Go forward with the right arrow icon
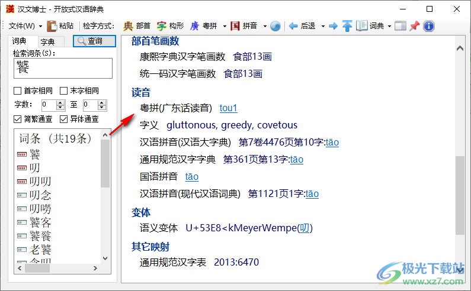The image size is (471, 291). (x=333, y=26)
